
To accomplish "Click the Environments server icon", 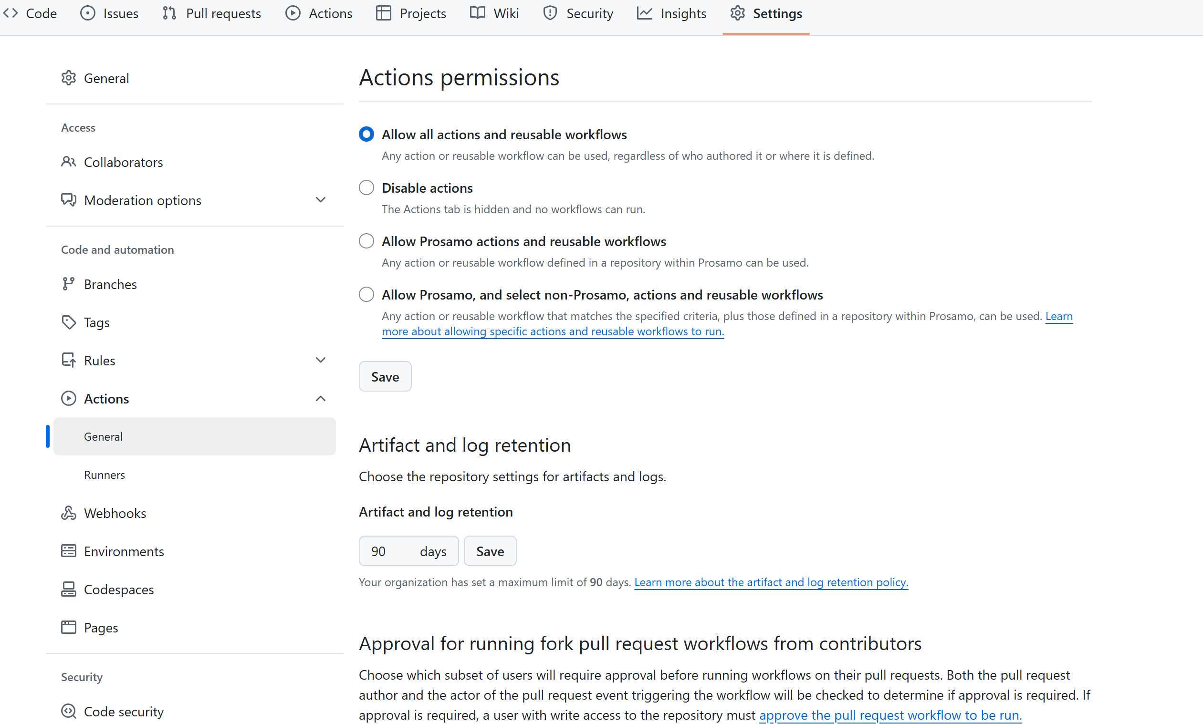I will (x=68, y=551).
